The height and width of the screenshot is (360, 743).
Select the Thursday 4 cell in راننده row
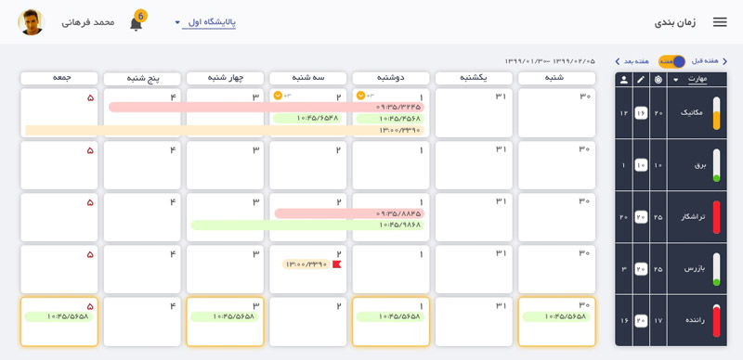(142, 322)
